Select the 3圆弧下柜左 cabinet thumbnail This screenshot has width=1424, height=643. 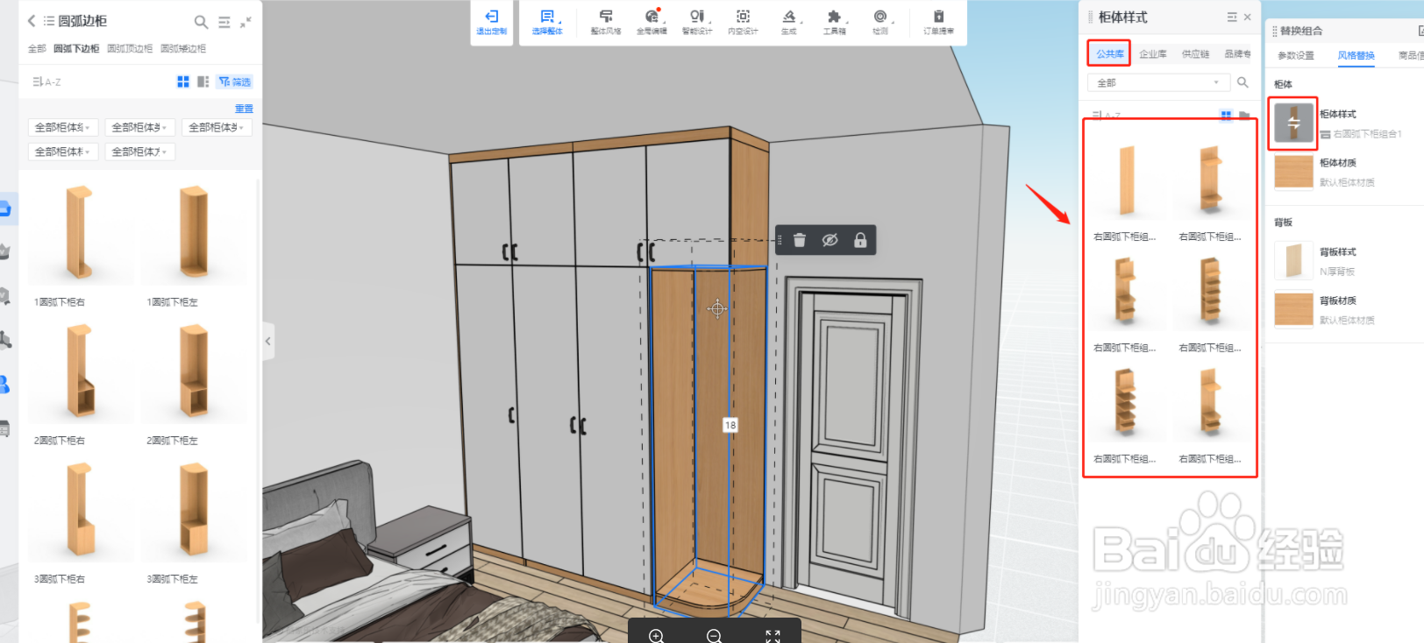193,510
